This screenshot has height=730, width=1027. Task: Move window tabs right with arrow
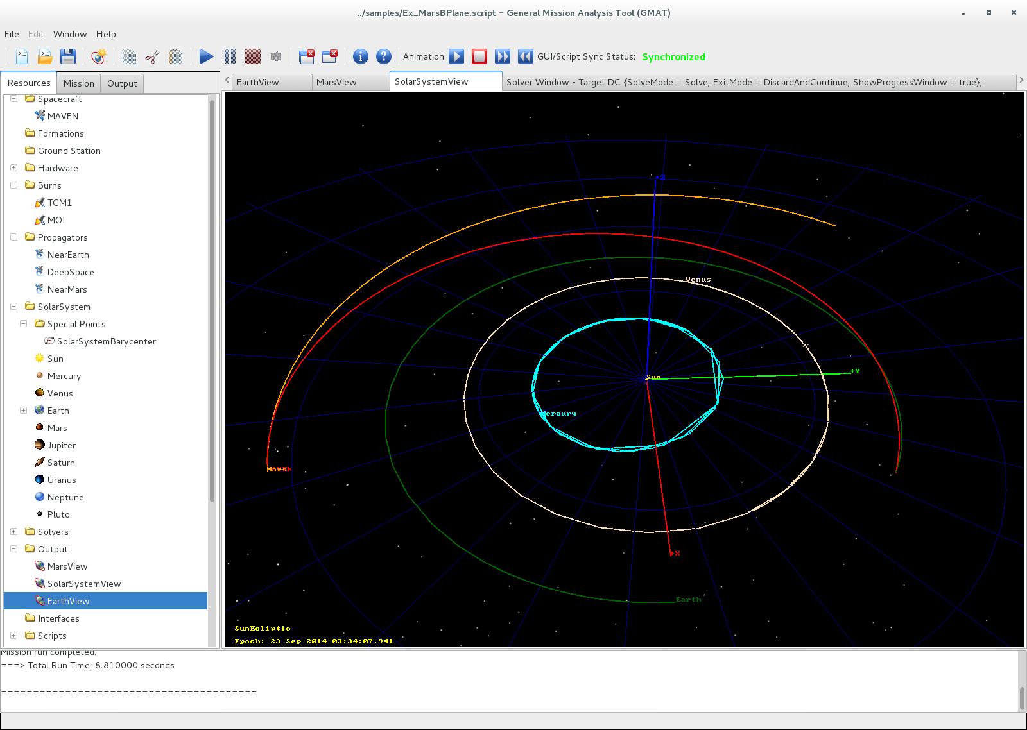(1021, 81)
